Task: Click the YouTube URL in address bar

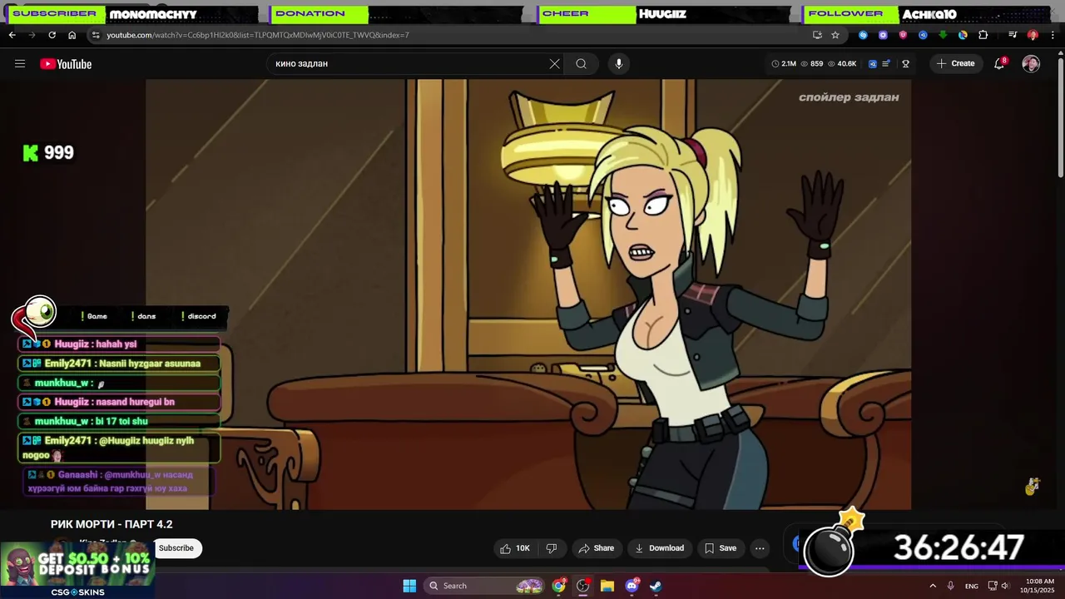Action: (258, 35)
